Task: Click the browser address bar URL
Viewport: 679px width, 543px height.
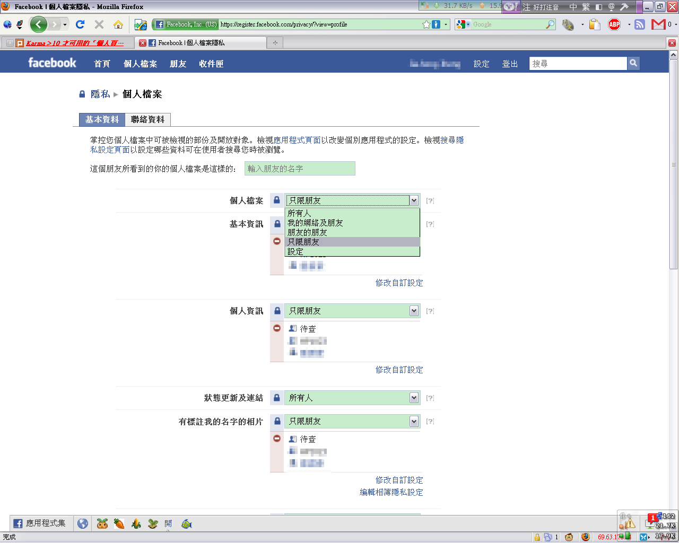Action: click(320, 24)
